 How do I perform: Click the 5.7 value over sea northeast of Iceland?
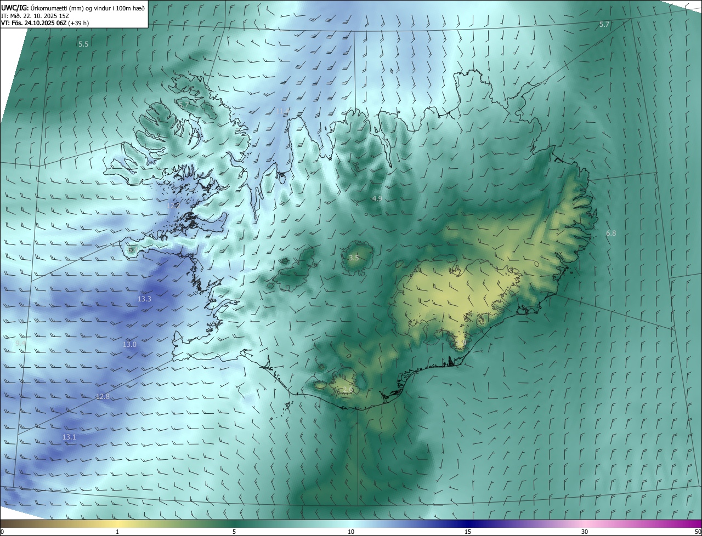click(x=604, y=25)
